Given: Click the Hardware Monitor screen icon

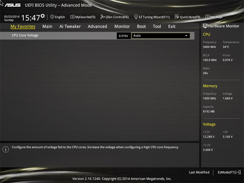Looking at the screenshot, I should [x=205, y=26].
